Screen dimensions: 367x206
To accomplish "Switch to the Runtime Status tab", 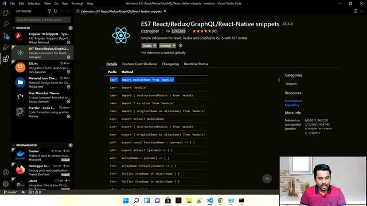I will coord(196,64).
